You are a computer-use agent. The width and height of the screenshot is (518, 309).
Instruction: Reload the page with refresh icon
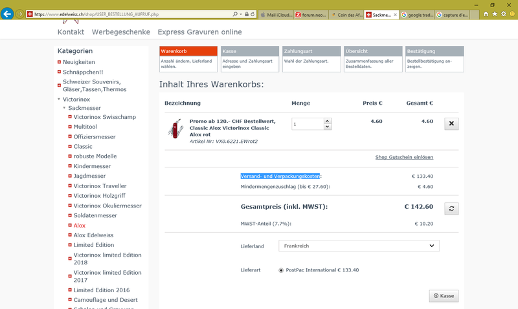(253, 14)
